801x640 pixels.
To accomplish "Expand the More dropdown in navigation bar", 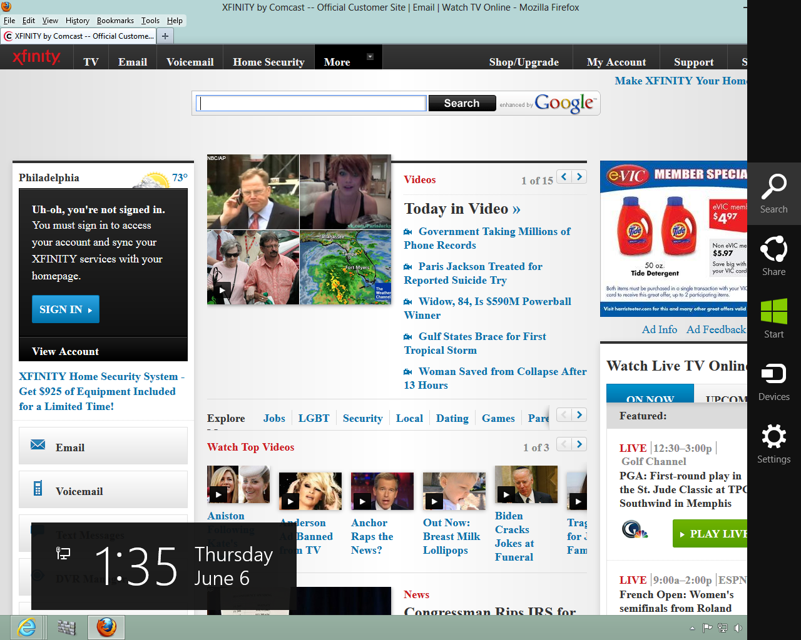I will (369, 57).
